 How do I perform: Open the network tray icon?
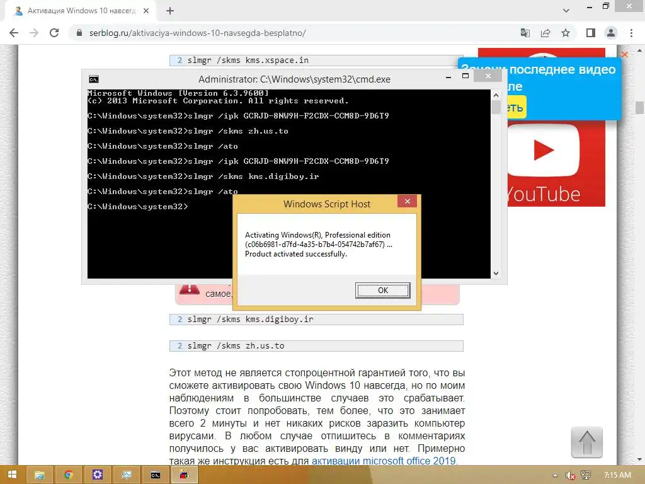tap(586, 475)
